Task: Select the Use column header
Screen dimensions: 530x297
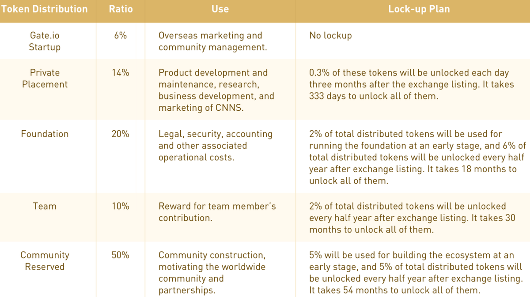Action: (220, 9)
